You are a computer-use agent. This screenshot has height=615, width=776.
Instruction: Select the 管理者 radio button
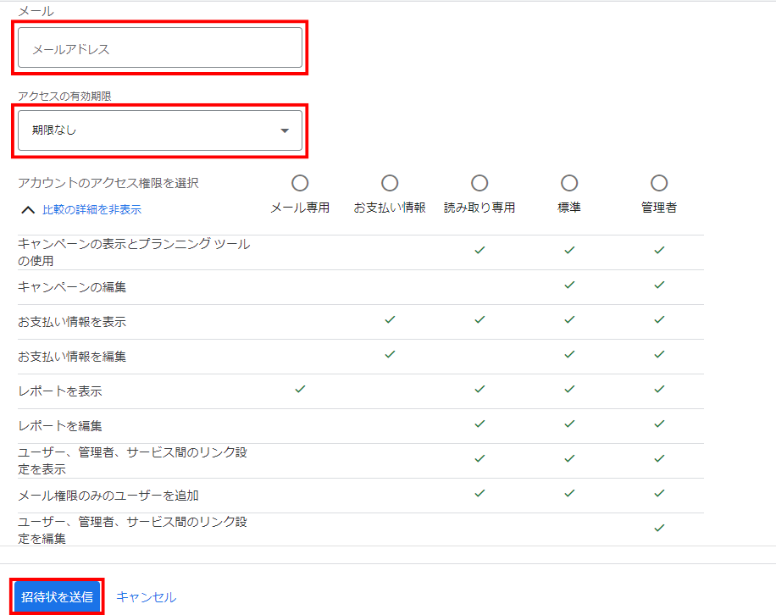(659, 183)
